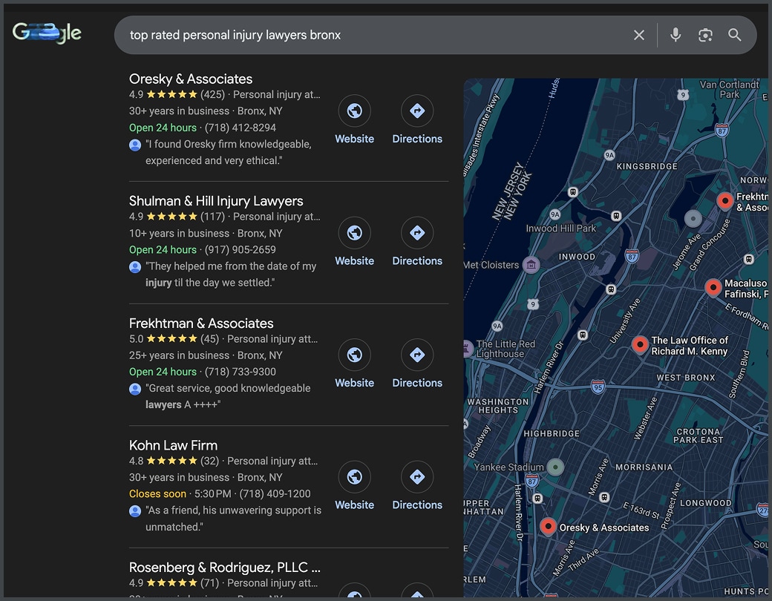Open Google Lens image search
Image resolution: width=772 pixels, height=601 pixels.
pos(705,35)
